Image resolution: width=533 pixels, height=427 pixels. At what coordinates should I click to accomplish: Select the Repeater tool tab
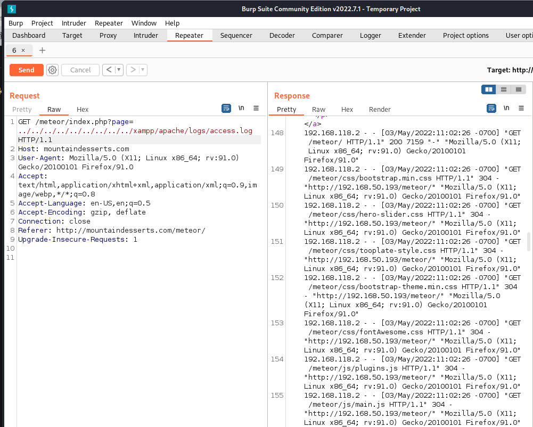(x=190, y=35)
